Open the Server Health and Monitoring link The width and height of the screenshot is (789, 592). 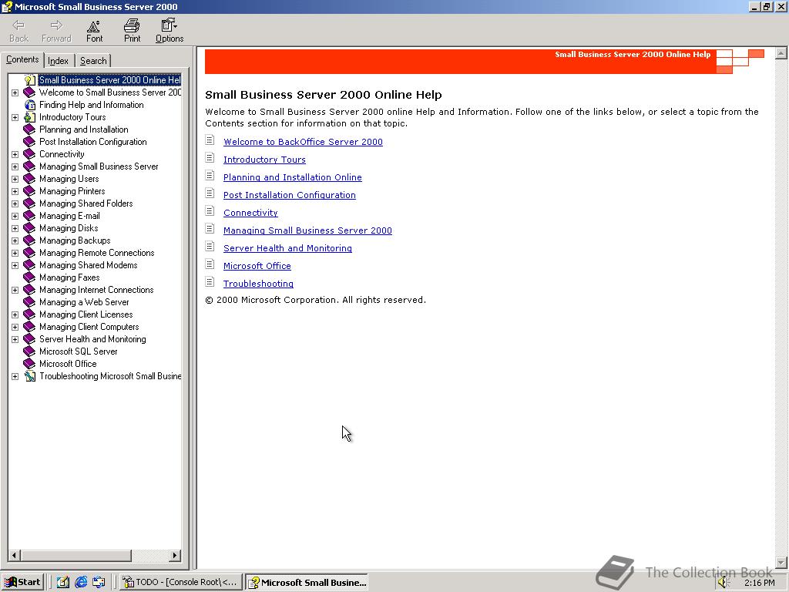point(287,248)
